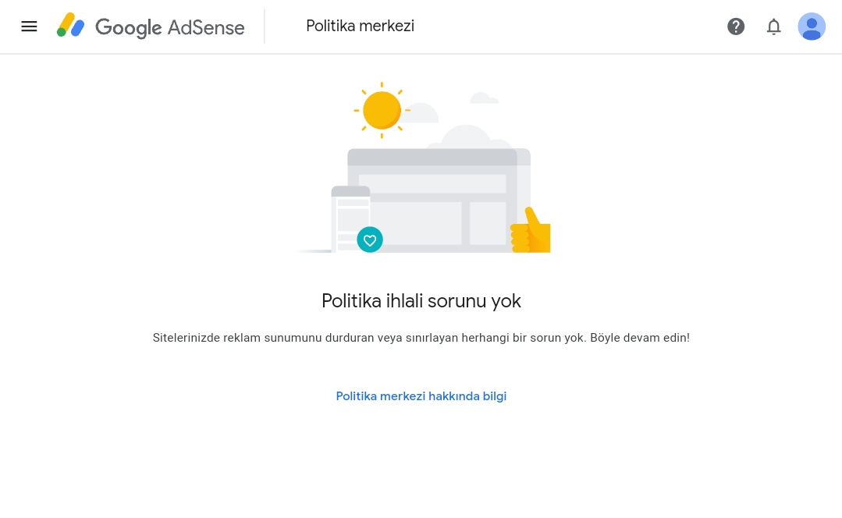Click the Sitelerinizde reklam sunumunu description text
The height and width of the screenshot is (518, 842).
(x=421, y=338)
